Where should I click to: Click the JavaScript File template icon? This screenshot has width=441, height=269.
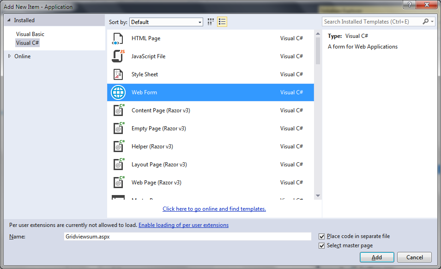click(118, 56)
